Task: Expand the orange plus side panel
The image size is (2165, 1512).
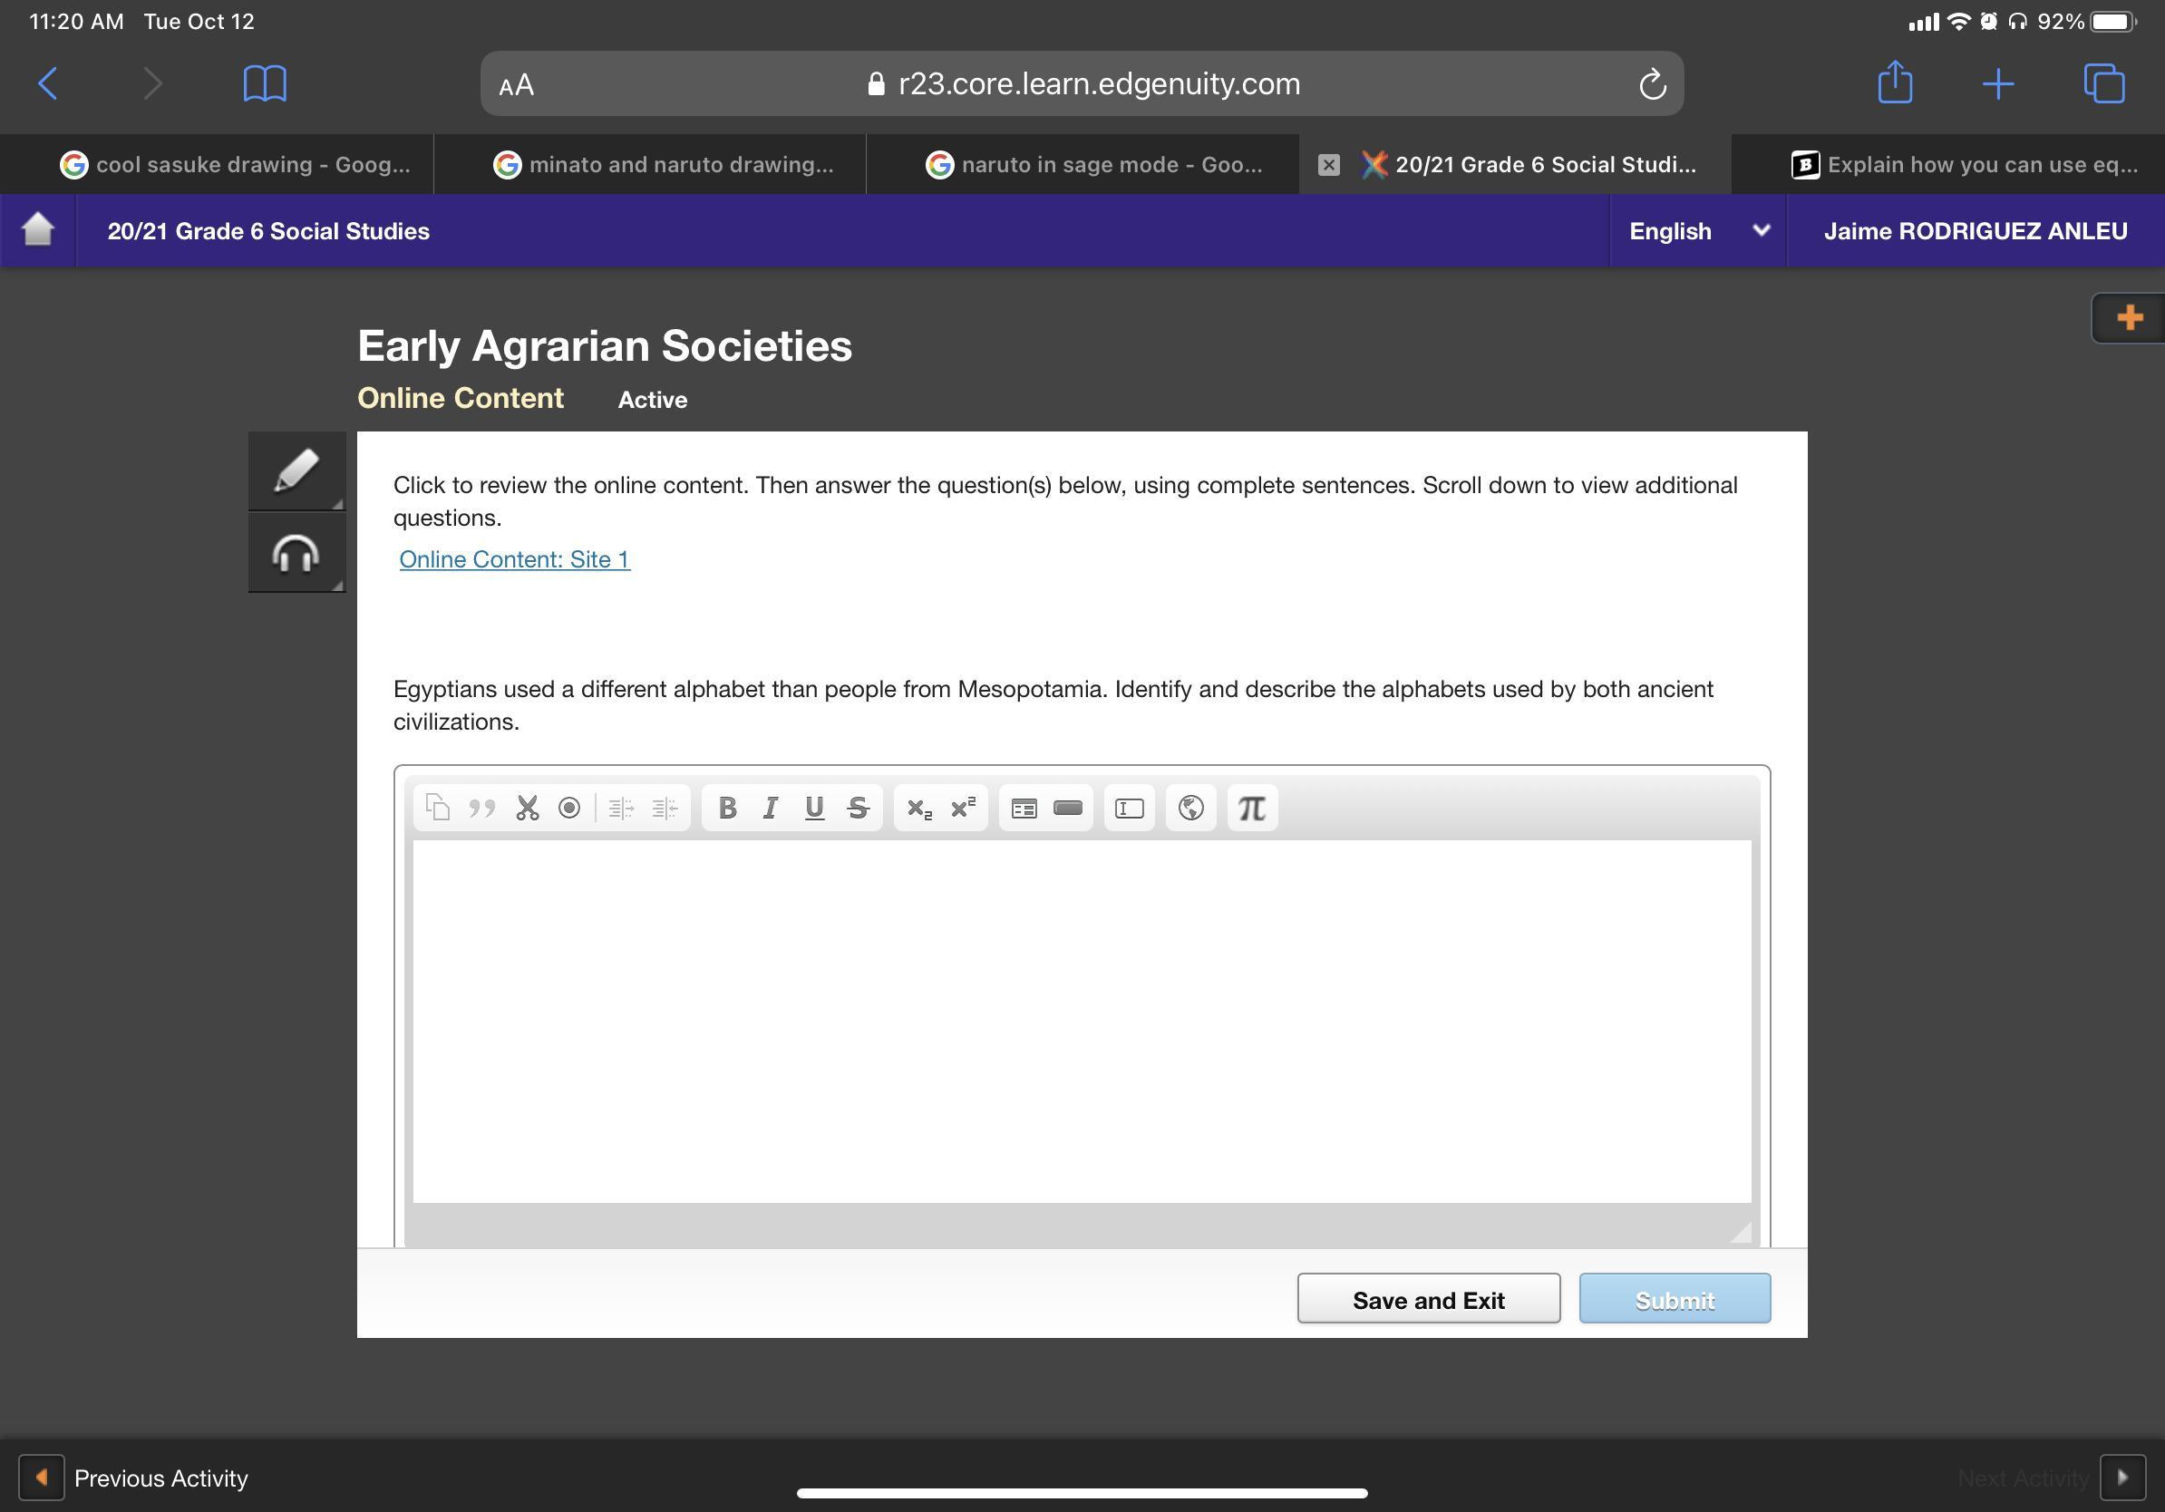Action: coord(2128,317)
